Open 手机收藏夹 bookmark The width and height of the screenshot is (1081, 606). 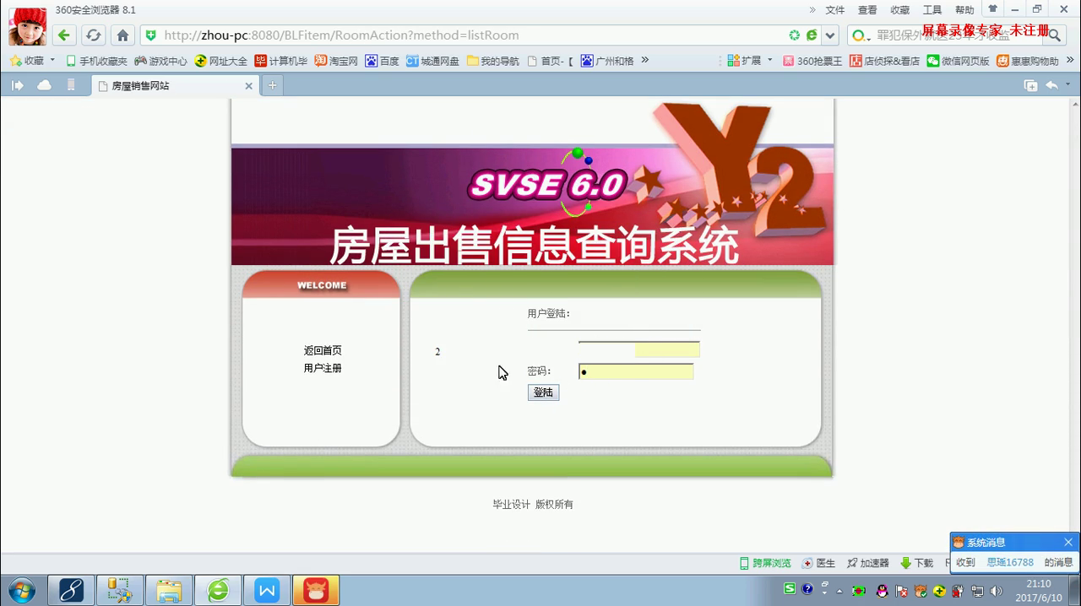click(96, 61)
